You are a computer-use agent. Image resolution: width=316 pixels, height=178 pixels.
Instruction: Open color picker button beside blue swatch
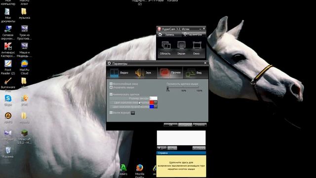point(156,107)
